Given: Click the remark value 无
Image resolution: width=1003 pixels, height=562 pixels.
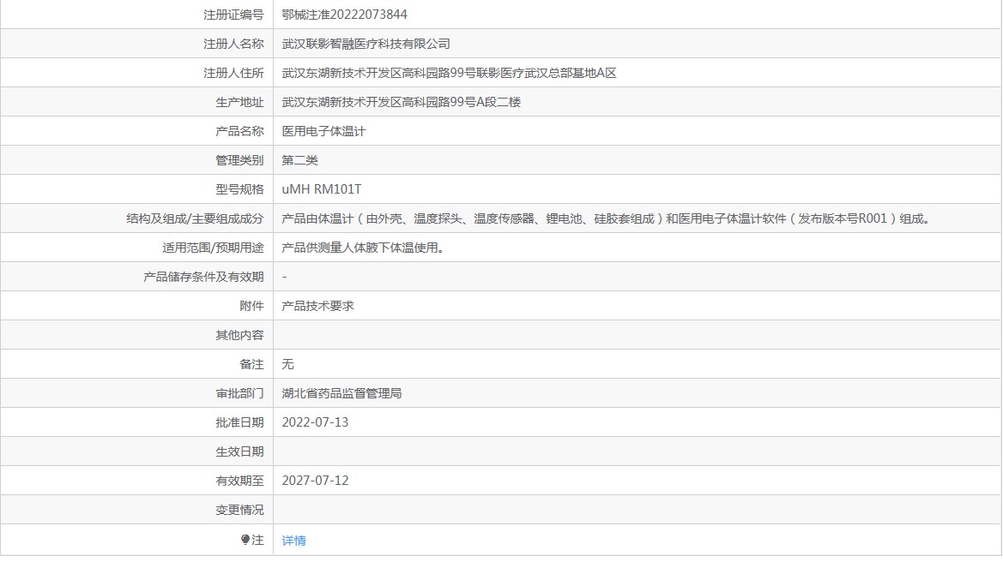Looking at the screenshot, I should (x=287, y=364).
